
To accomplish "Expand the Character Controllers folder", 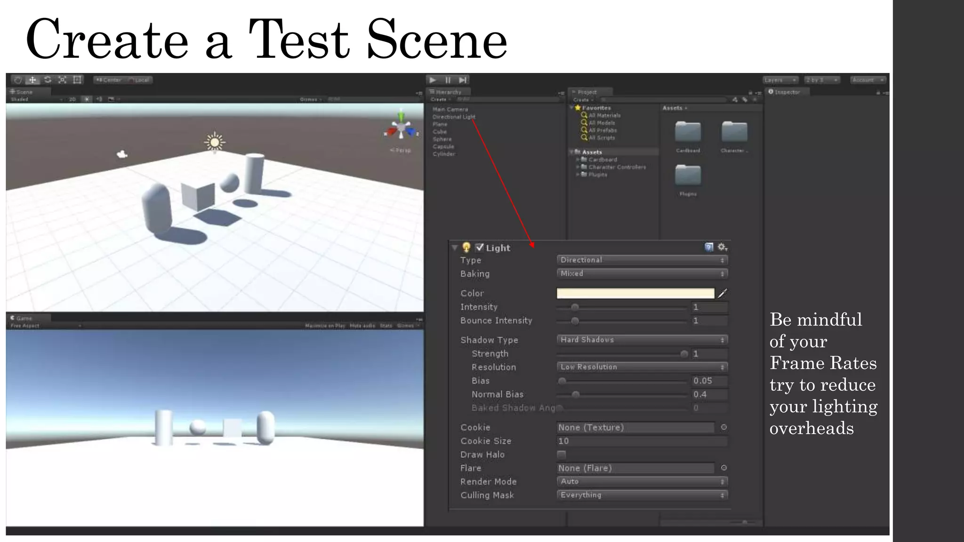I will [x=578, y=167].
